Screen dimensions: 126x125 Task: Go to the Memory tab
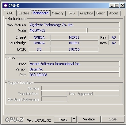(x=58, y=13)
